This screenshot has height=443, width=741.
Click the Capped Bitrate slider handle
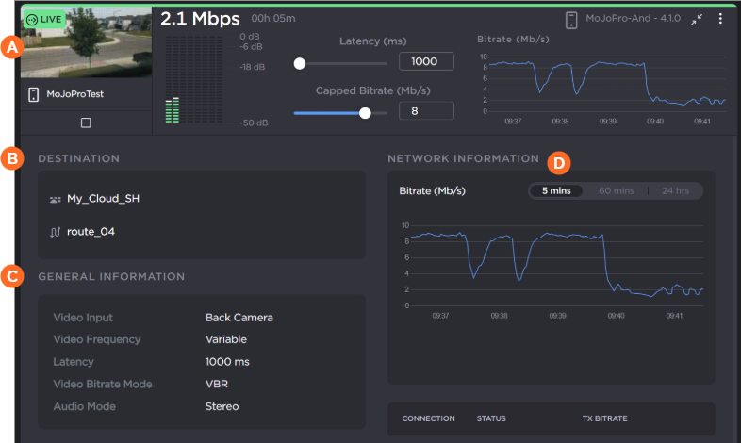365,112
